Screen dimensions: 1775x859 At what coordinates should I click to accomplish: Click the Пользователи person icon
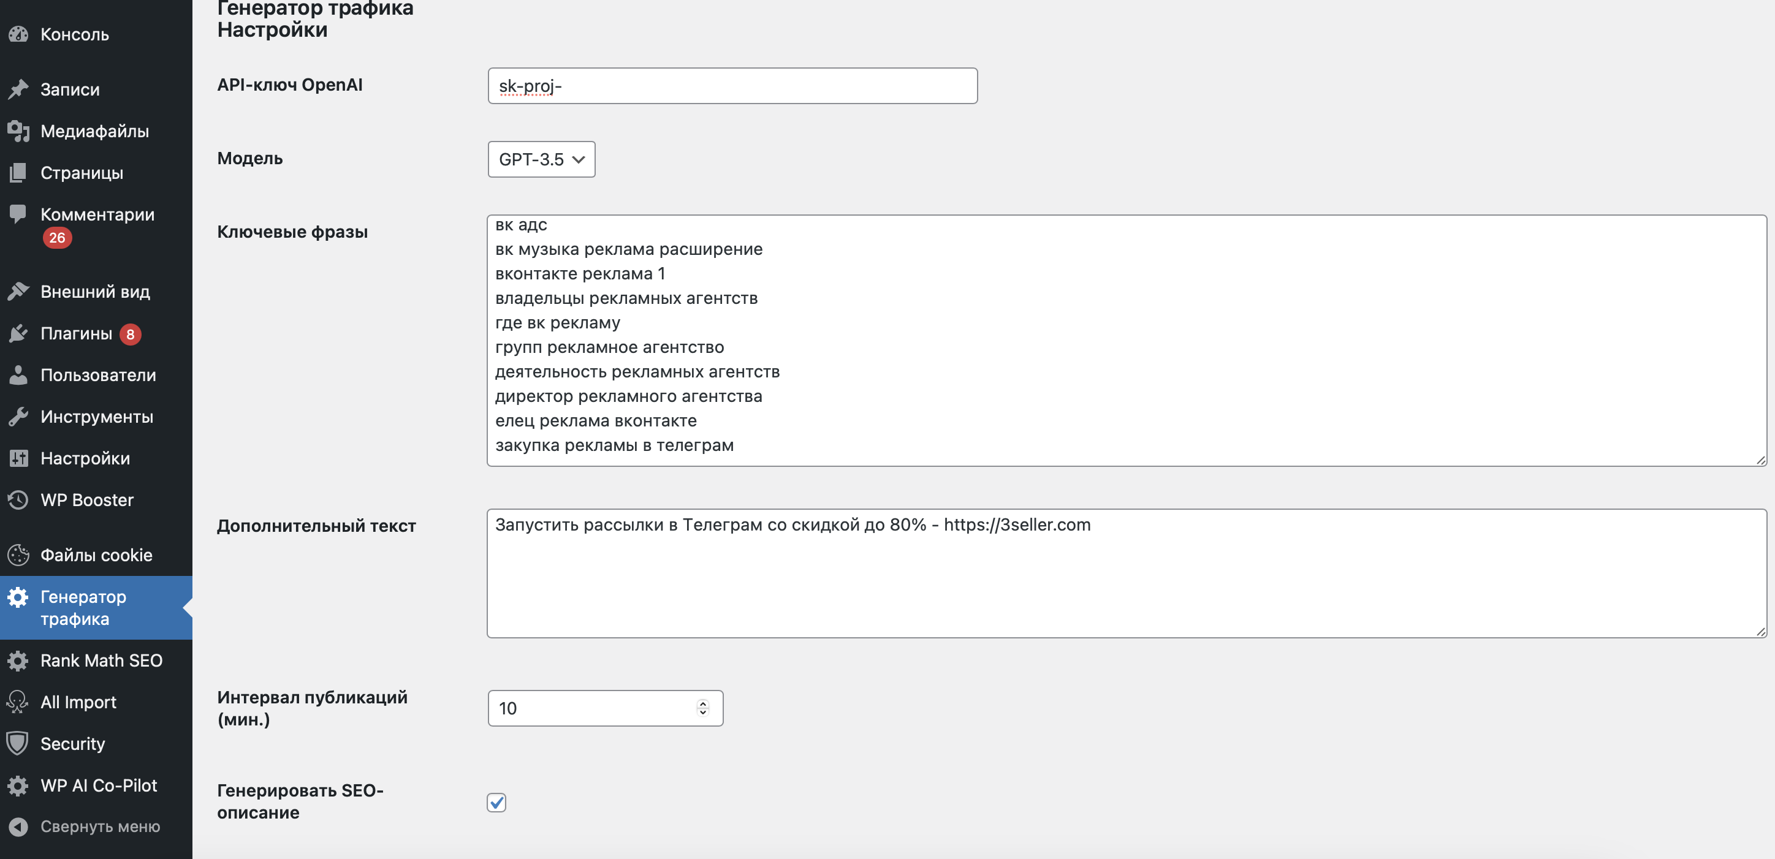[x=18, y=375]
